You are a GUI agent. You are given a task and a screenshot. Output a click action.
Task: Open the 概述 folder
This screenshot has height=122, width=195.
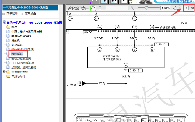point(14,27)
